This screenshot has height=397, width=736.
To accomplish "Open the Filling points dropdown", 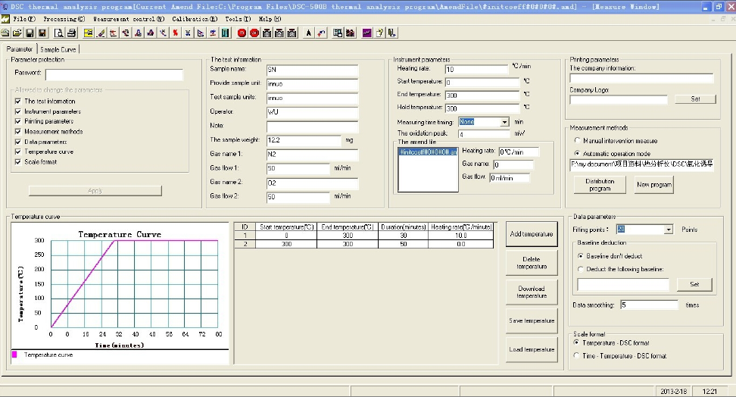I will tap(669, 230).
